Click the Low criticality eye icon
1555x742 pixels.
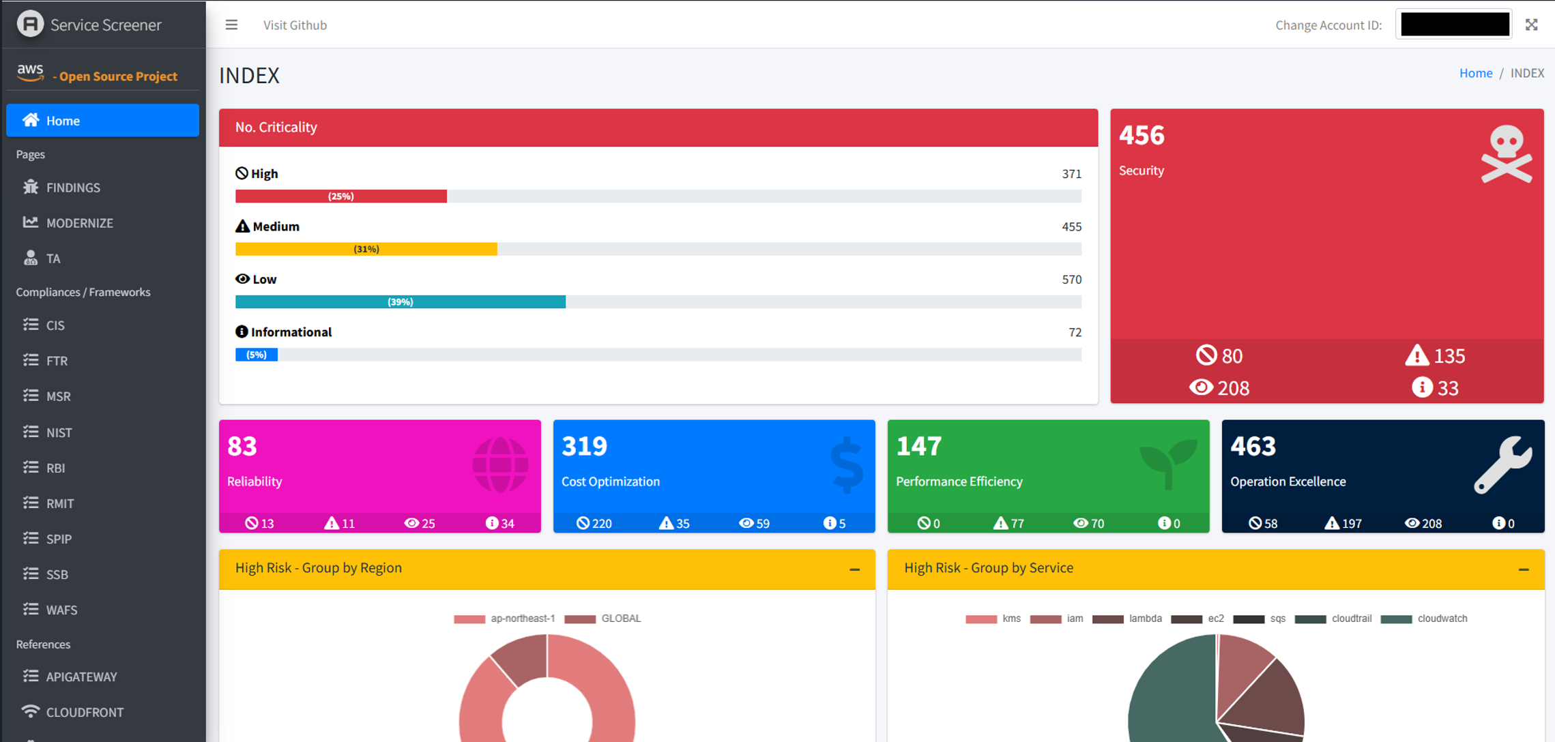click(x=242, y=279)
